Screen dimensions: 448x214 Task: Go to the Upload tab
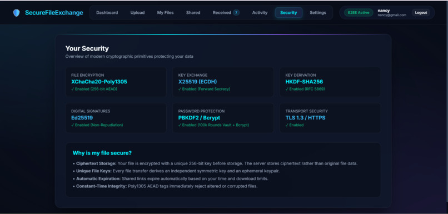pos(137,13)
